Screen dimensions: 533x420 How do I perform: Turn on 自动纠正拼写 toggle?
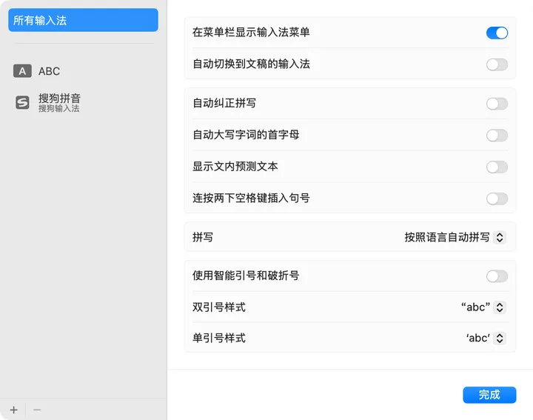tap(497, 104)
